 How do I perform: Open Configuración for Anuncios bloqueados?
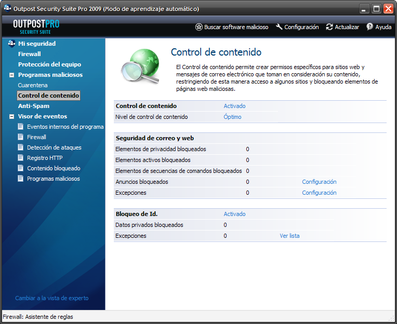pos(319,182)
